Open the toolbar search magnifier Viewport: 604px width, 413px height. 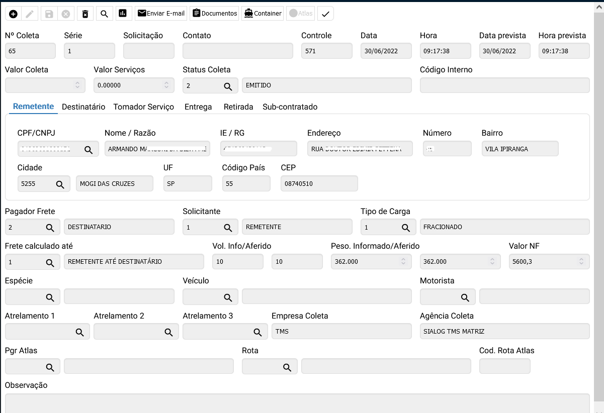[x=104, y=14]
